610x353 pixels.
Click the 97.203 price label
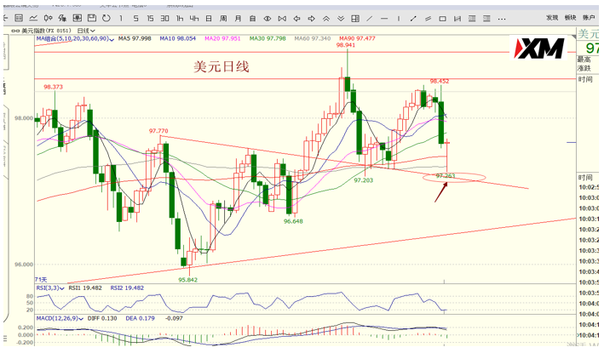[x=363, y=180]
